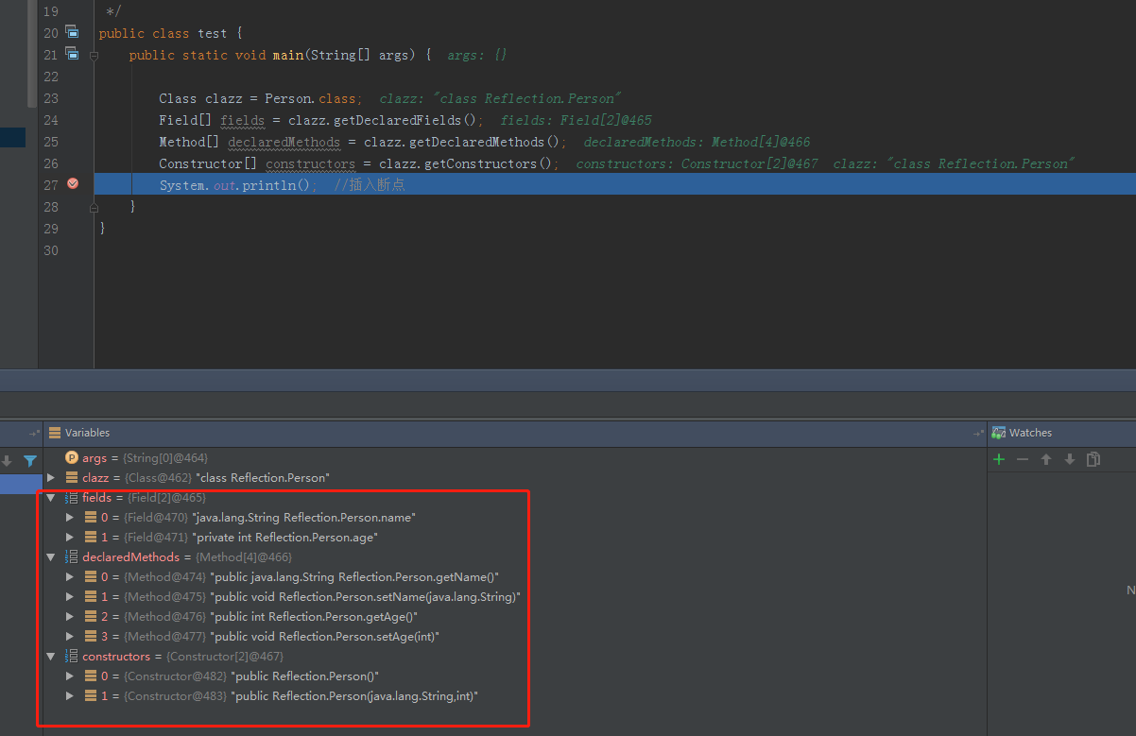Click the class name test on line 20

click(213, 33)
